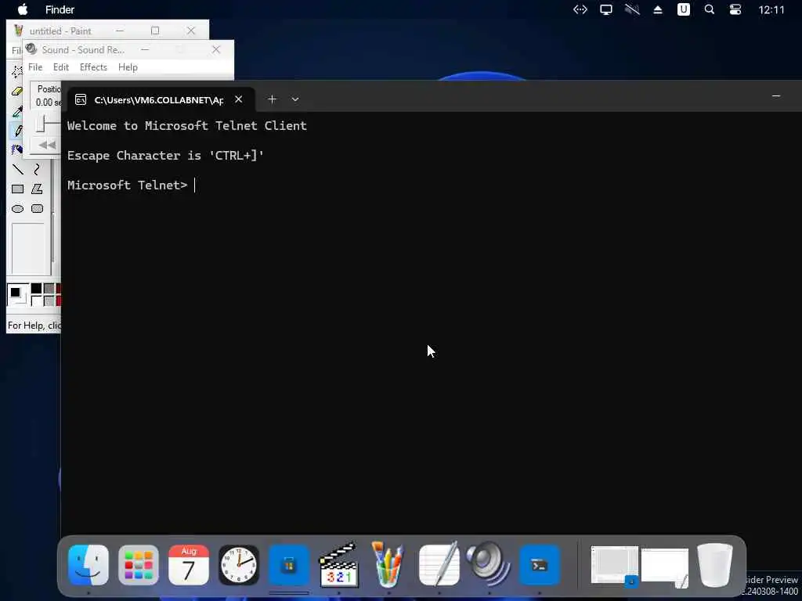Open the Apple menu
802x601 pixels.
coord(23,9)
